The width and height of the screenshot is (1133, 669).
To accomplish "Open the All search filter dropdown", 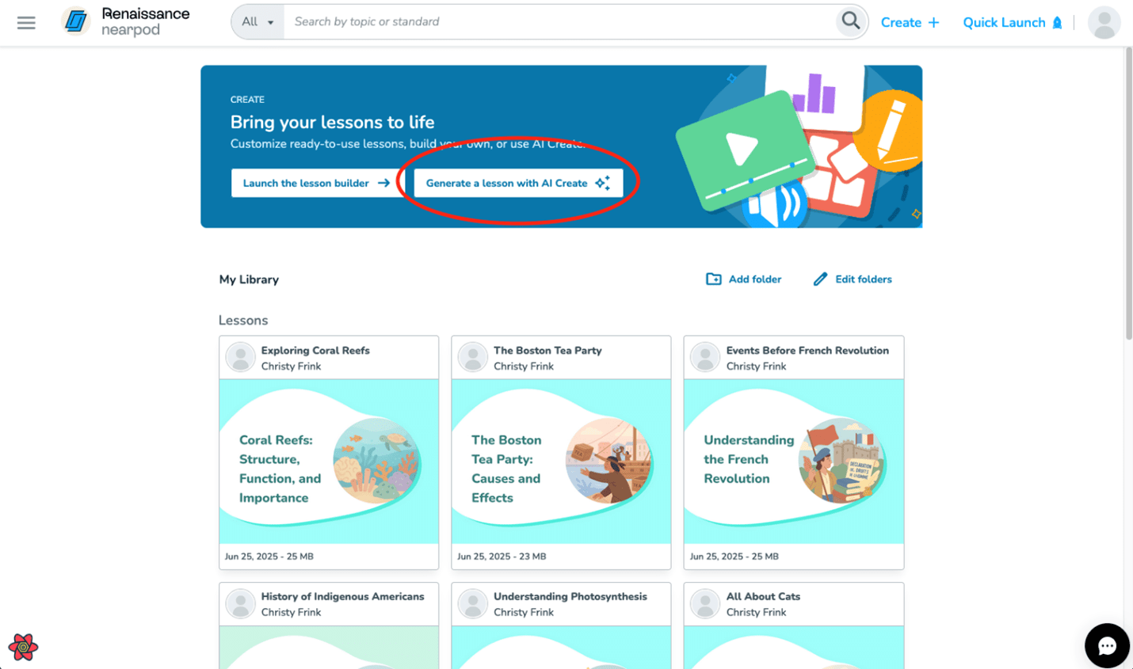I will pos(256,21).
